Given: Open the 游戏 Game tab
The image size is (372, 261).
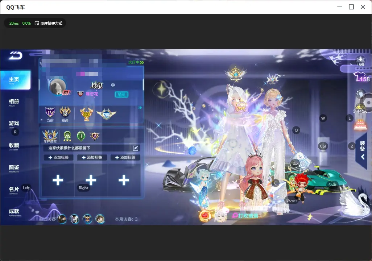Looking at the screenshot, I should coord(14,124).
